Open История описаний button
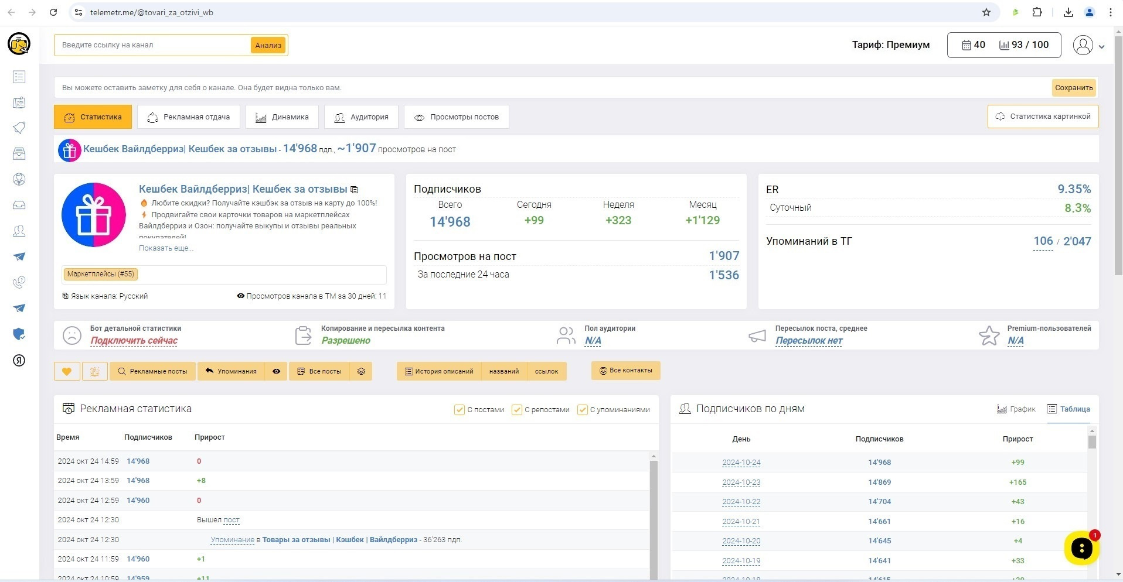The height and width of the screenshot is (582, 1123). [439, 371]
